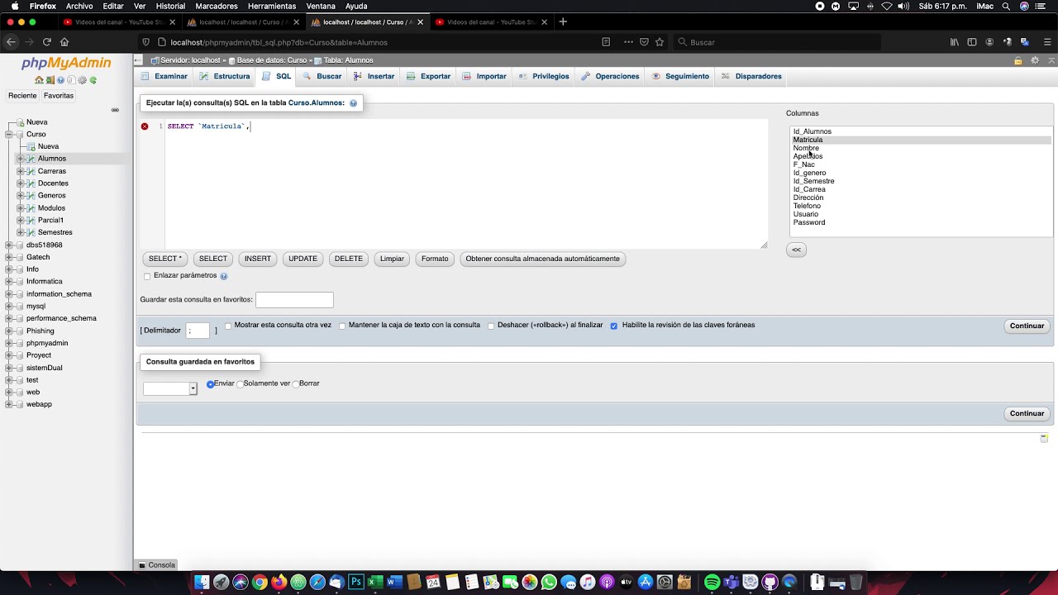
Task: Click Guardar consulta en favoritos field
Action: (294, 300)
